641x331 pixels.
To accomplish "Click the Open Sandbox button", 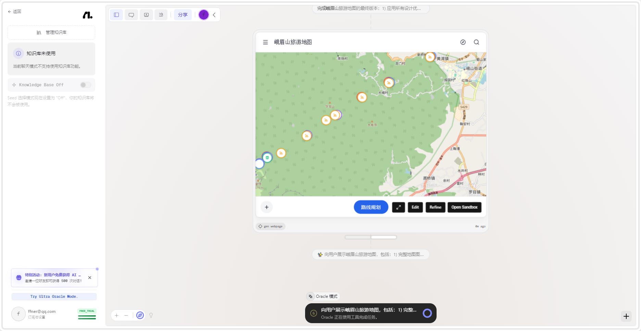I will coord(464,207).
